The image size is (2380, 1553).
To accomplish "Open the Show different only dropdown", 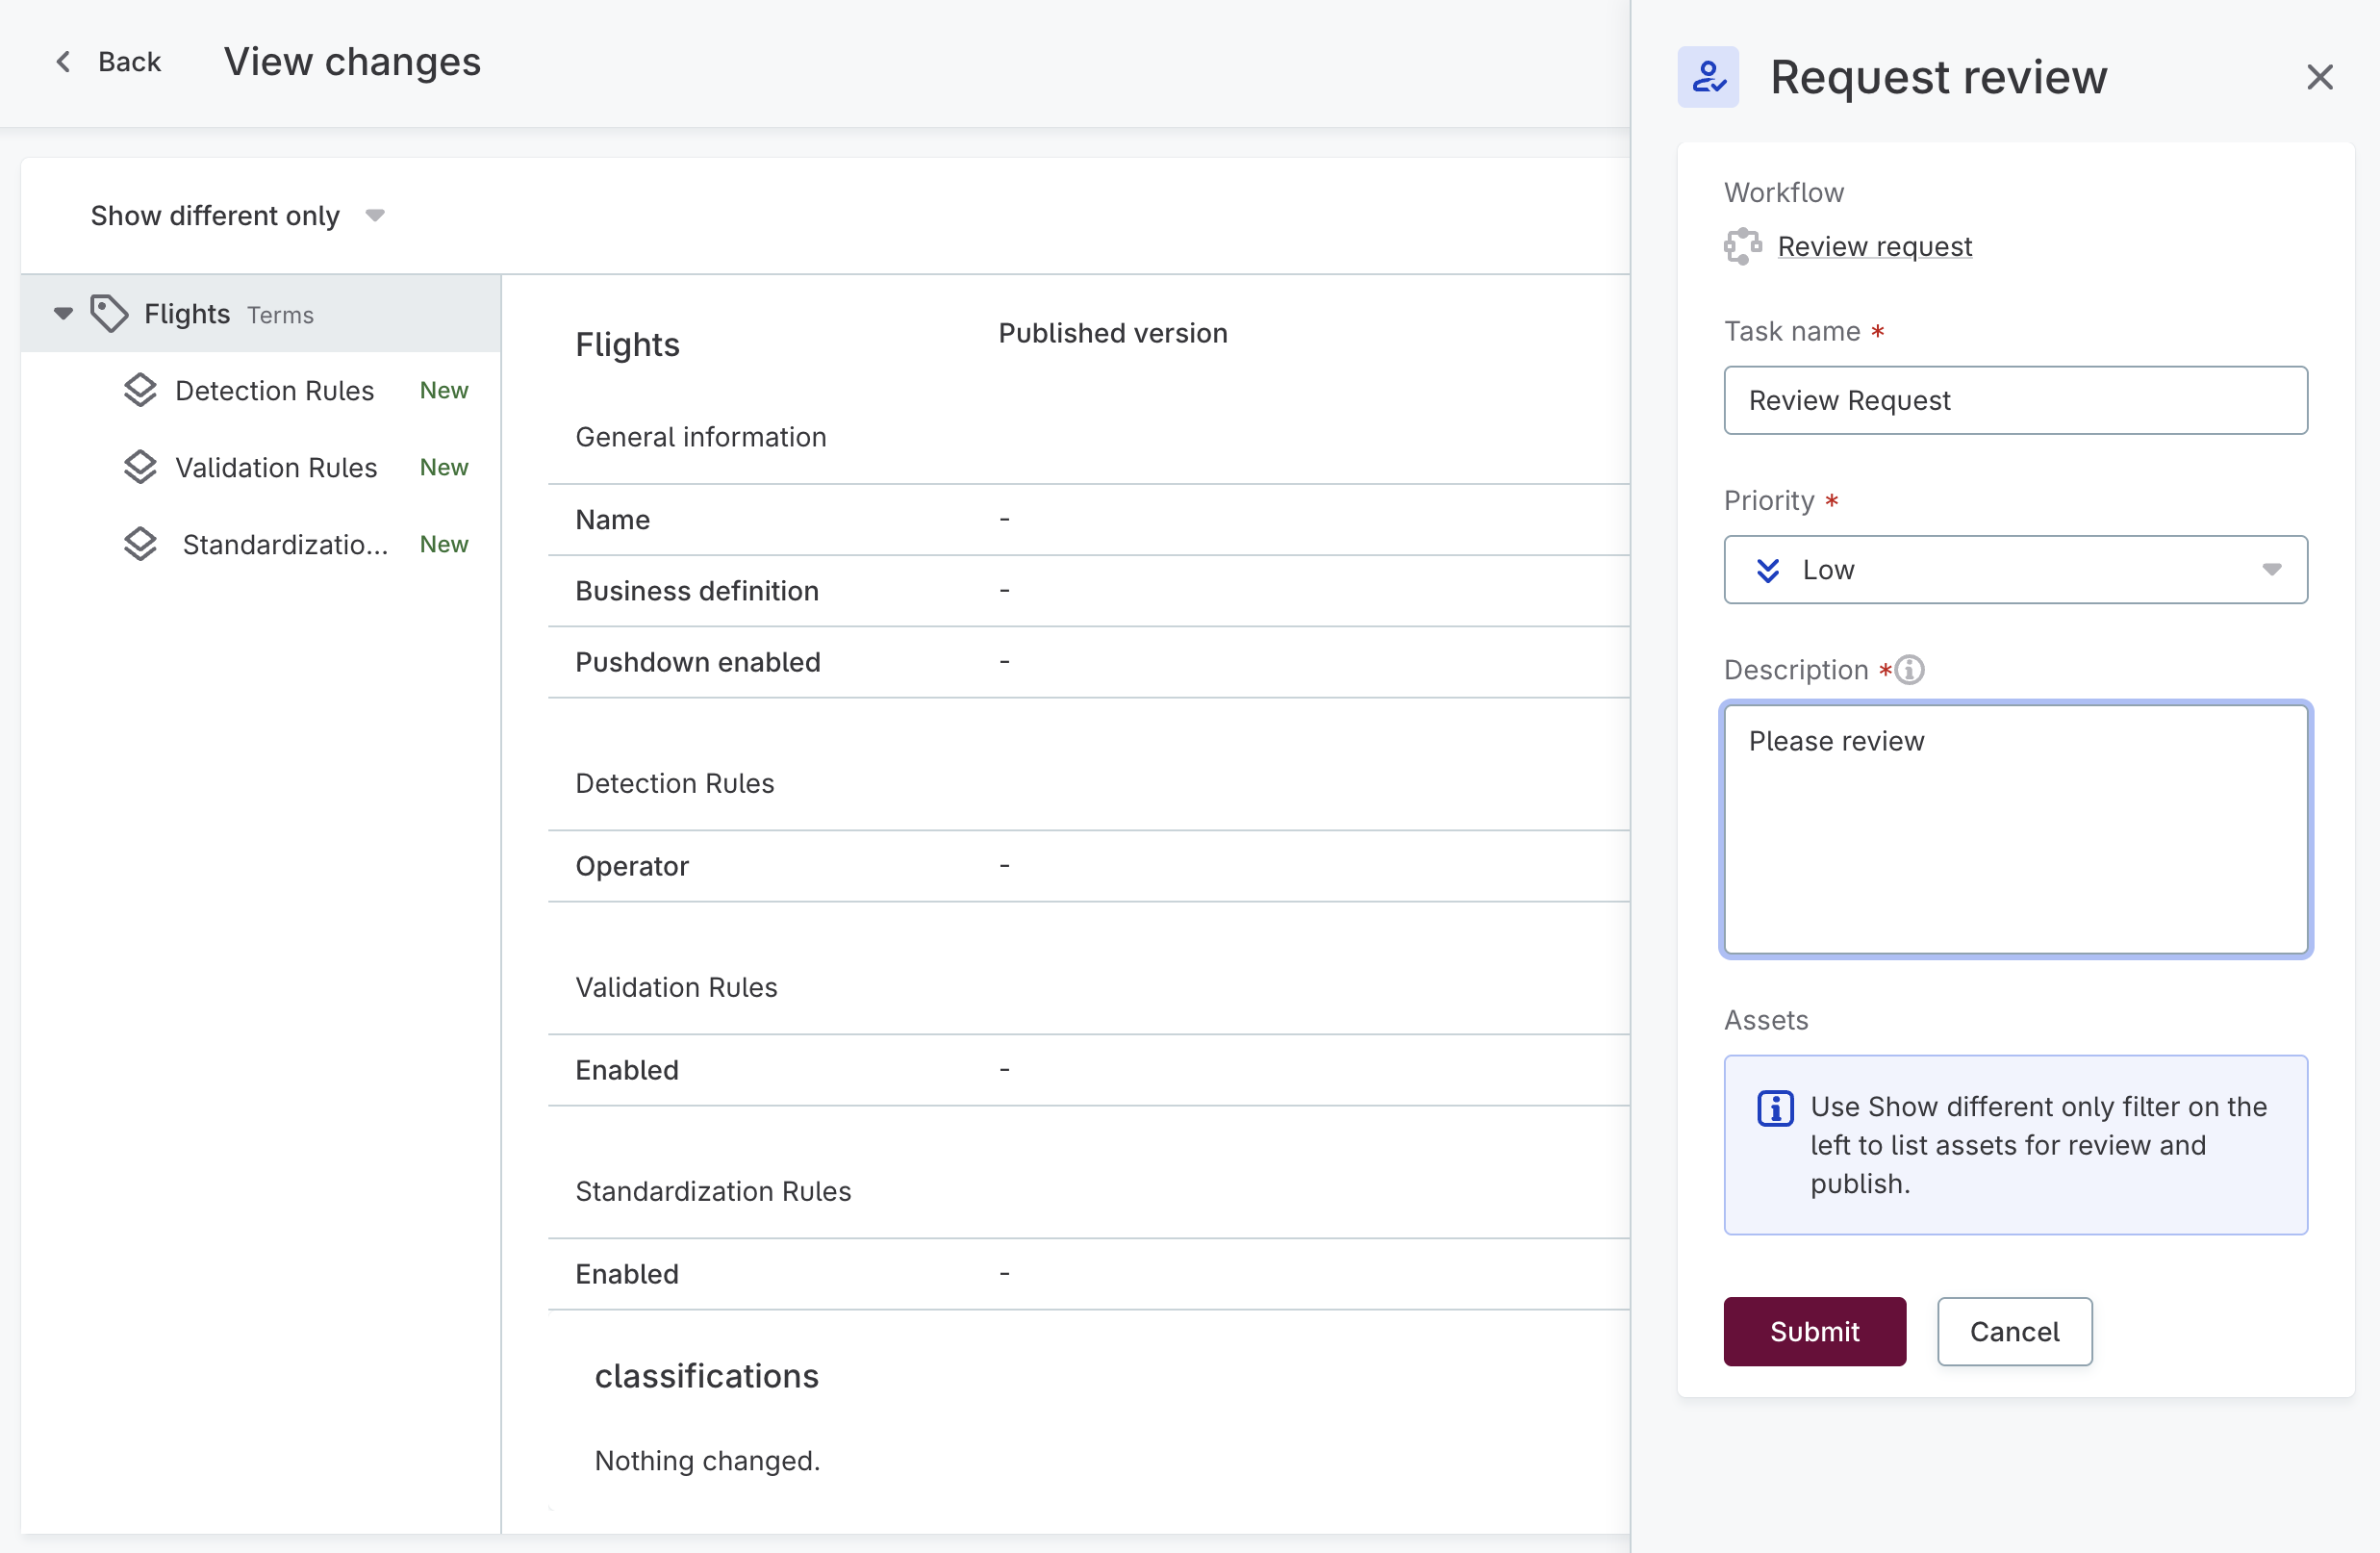I will pyautogui.click(x=238, y=216).
